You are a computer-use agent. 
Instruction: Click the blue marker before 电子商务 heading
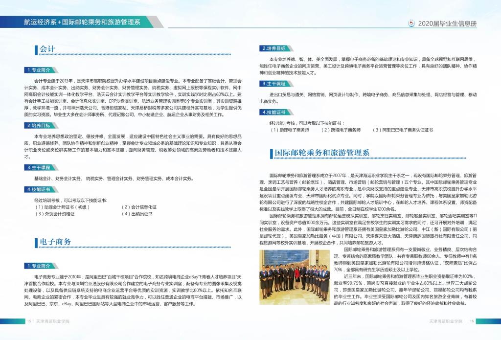[x=36, y=242]
